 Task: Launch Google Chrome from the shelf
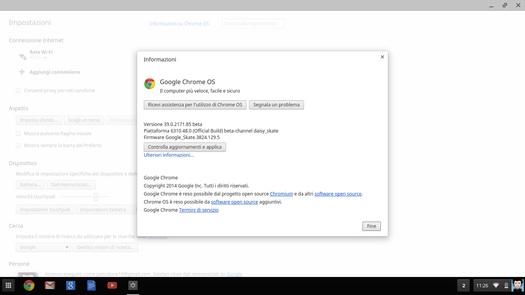click(29, 285)
